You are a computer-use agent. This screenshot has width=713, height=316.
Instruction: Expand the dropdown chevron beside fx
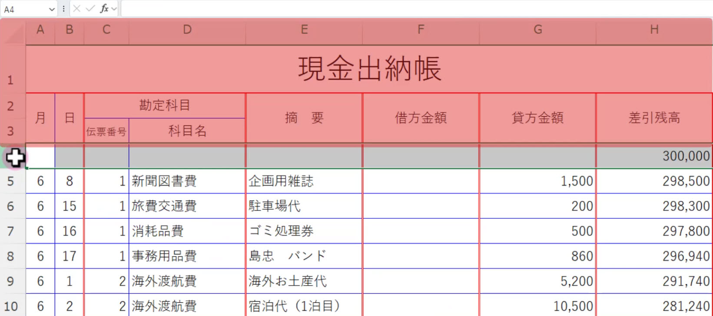(x=114, y=9)
